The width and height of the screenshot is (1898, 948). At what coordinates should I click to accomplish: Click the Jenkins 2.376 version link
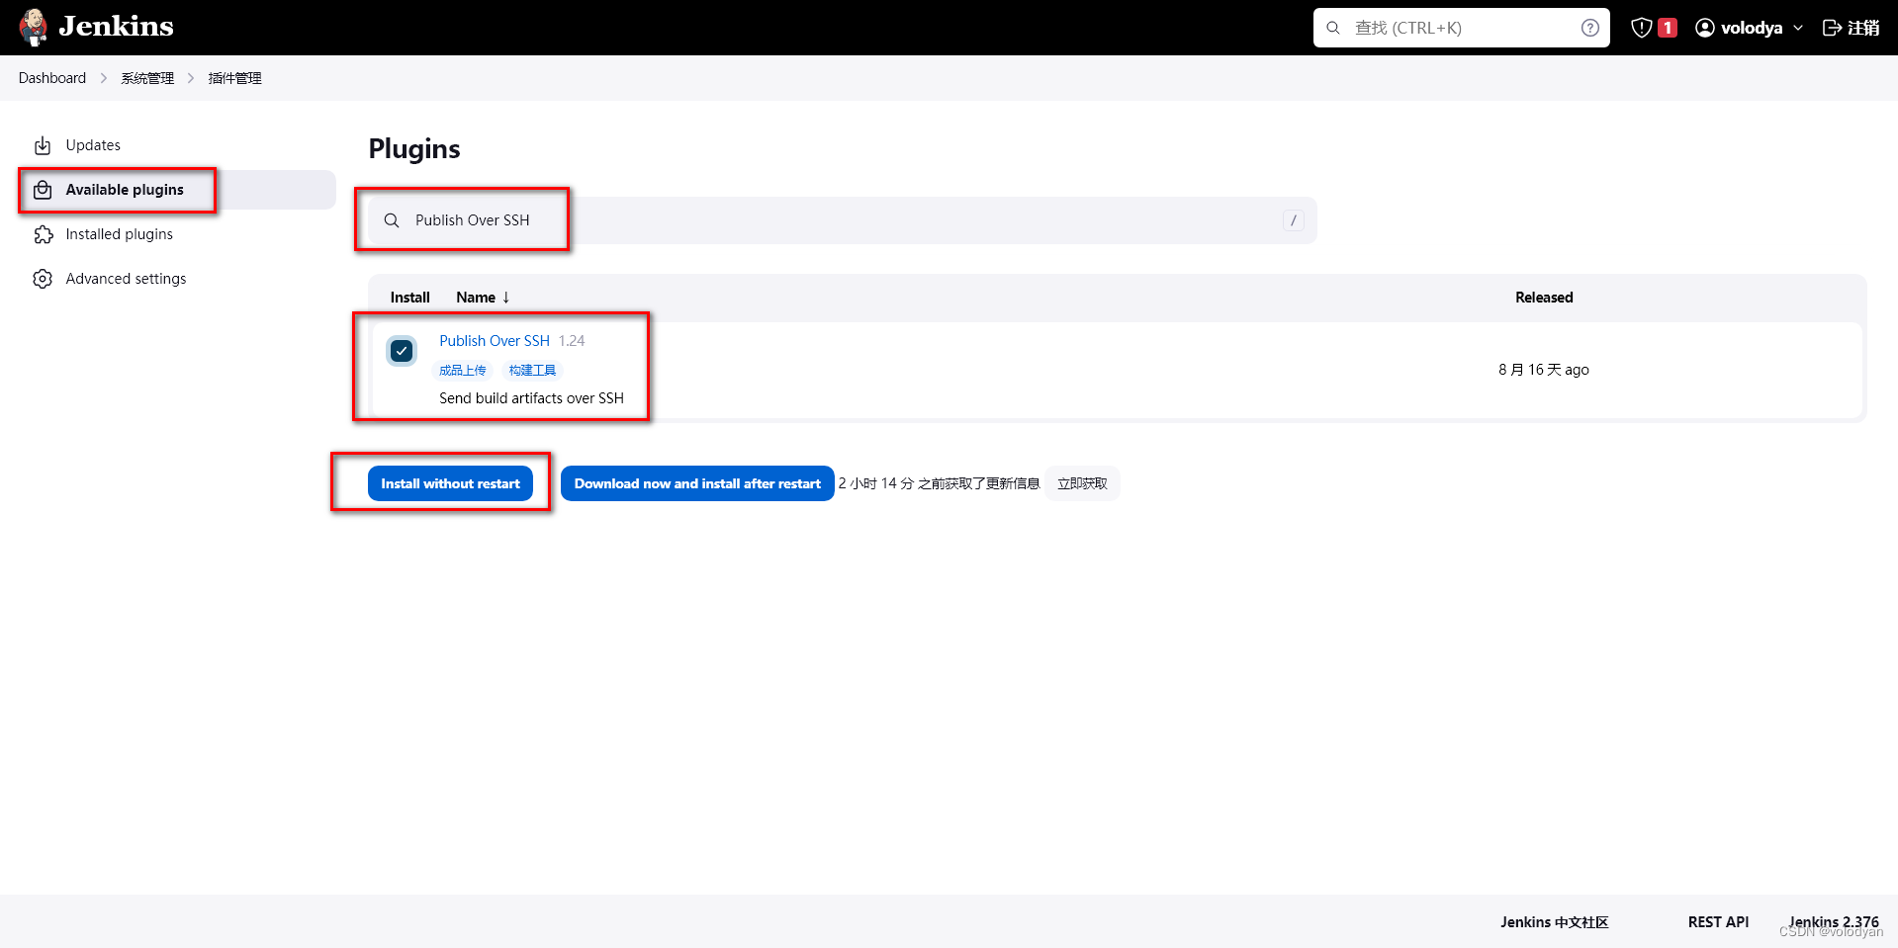[1834, 922]
